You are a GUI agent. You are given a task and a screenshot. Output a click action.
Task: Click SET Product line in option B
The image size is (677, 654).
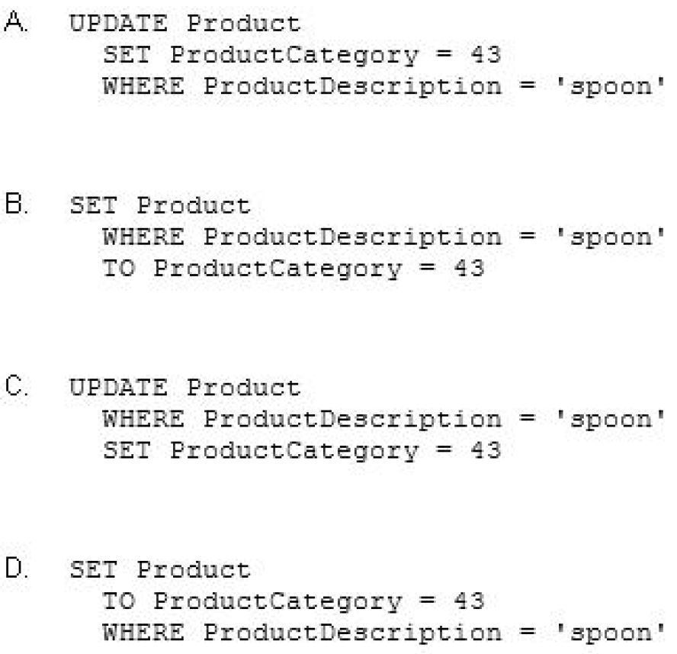point(160,206)
